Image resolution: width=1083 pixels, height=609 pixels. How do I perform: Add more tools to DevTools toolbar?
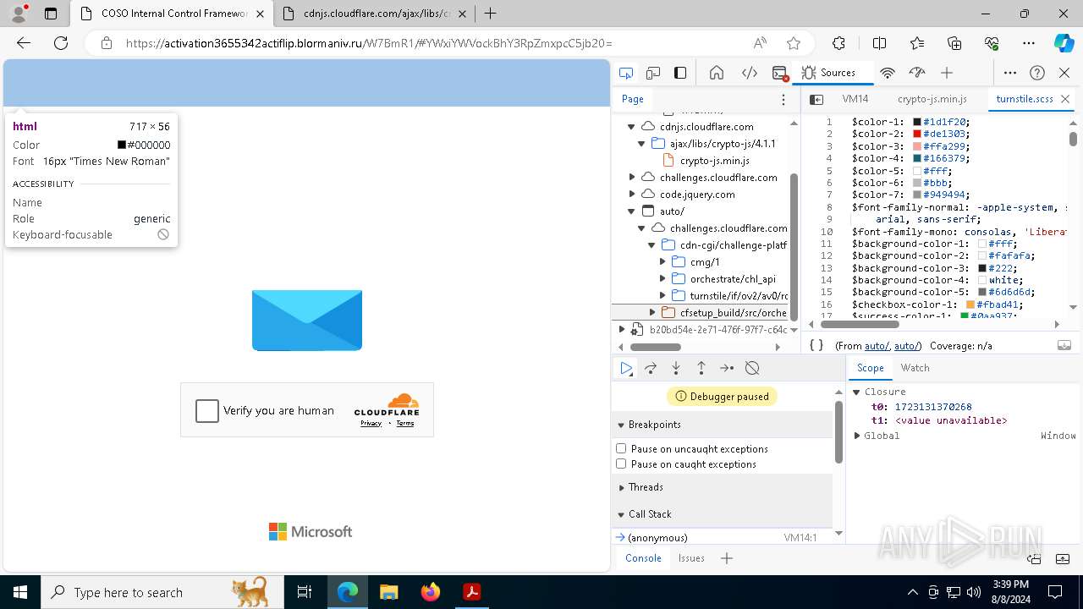click(x=947, y=73)
